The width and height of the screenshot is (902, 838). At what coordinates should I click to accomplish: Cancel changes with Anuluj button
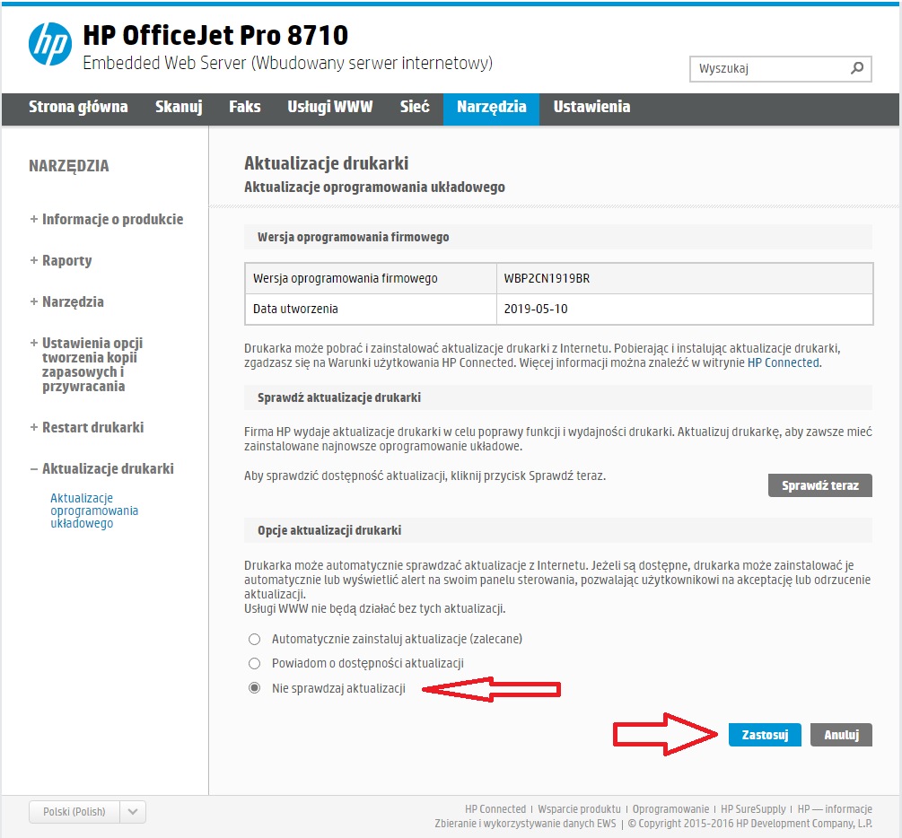pyautogui.click(x=841, y=735)
